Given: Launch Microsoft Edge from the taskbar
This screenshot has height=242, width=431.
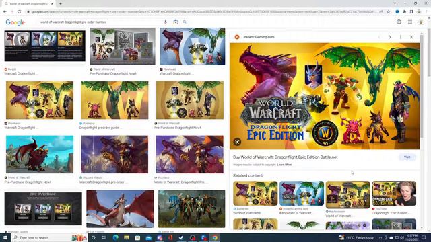Looking at the screenshot, I should click(115, 237).
